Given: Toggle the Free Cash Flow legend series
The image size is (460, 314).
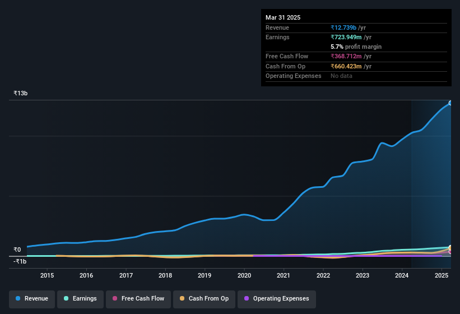Looking at the screenshot, I should tap(138, 299).
